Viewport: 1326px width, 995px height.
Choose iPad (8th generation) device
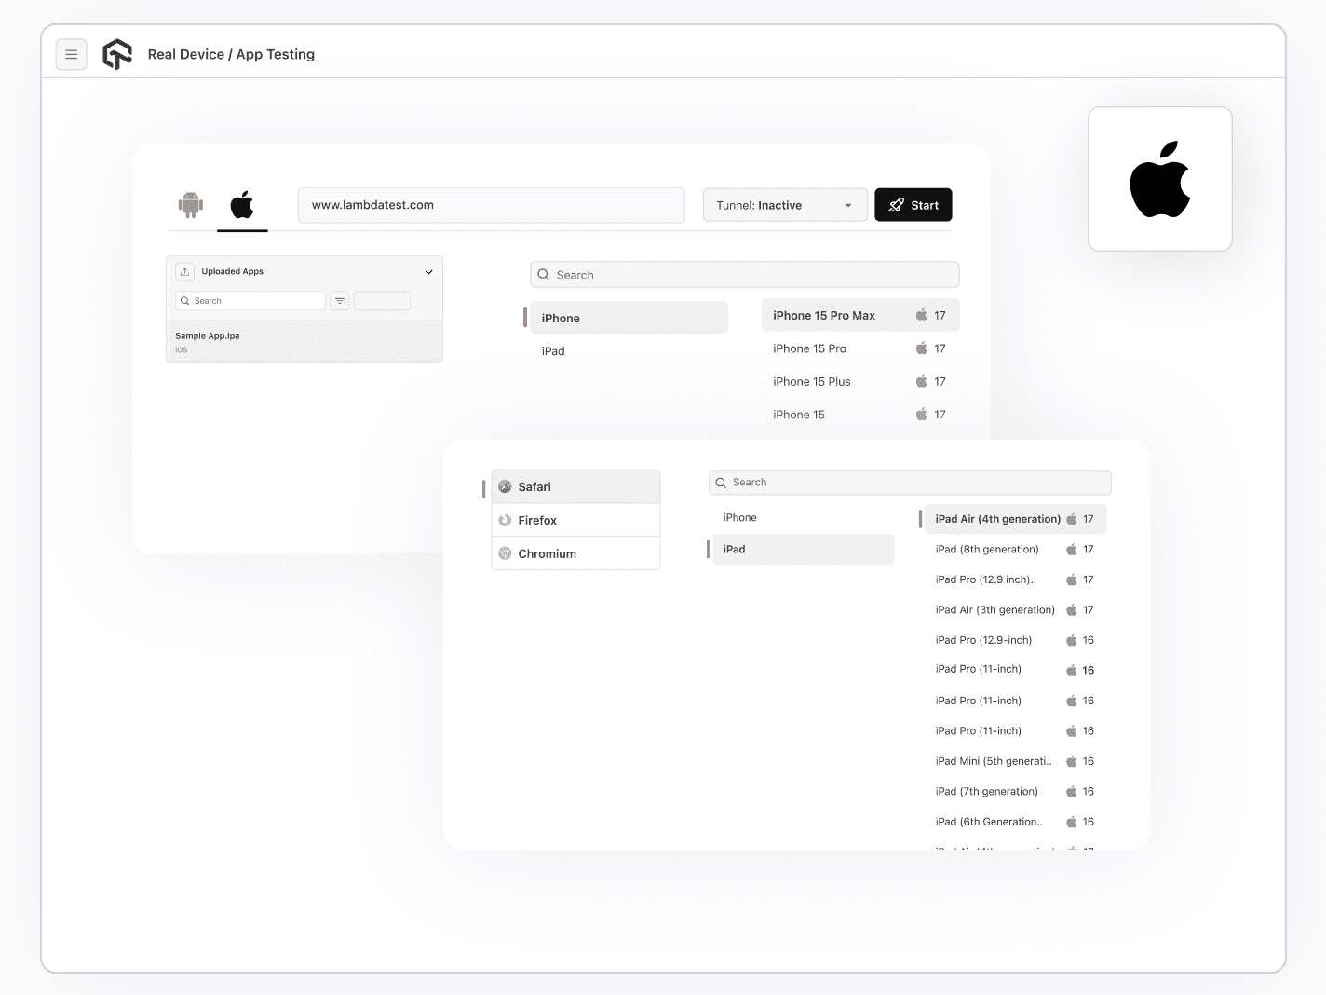pos(1015,549)
